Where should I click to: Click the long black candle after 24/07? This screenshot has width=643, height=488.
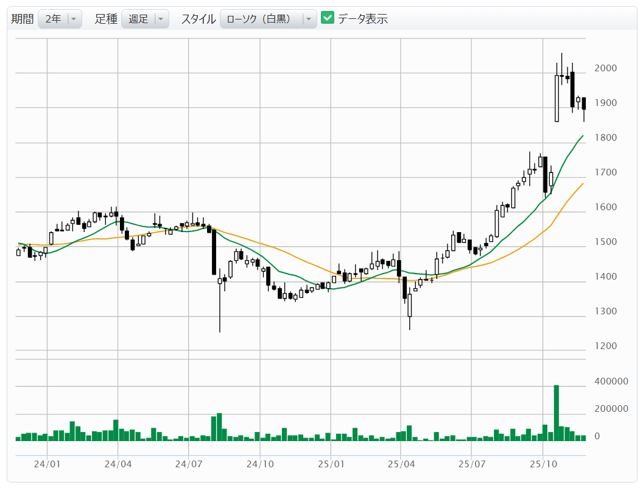coord(214,252)
